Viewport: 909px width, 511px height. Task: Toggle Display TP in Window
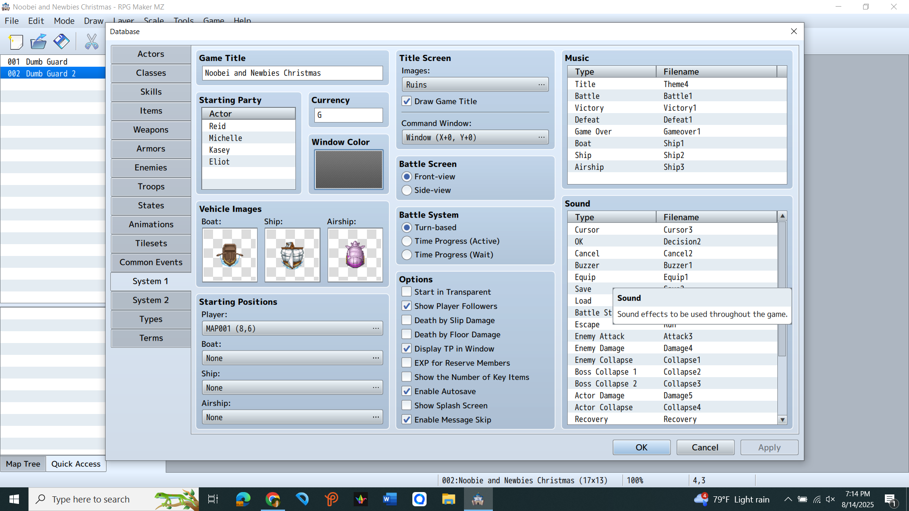click(x=407, y=349)
